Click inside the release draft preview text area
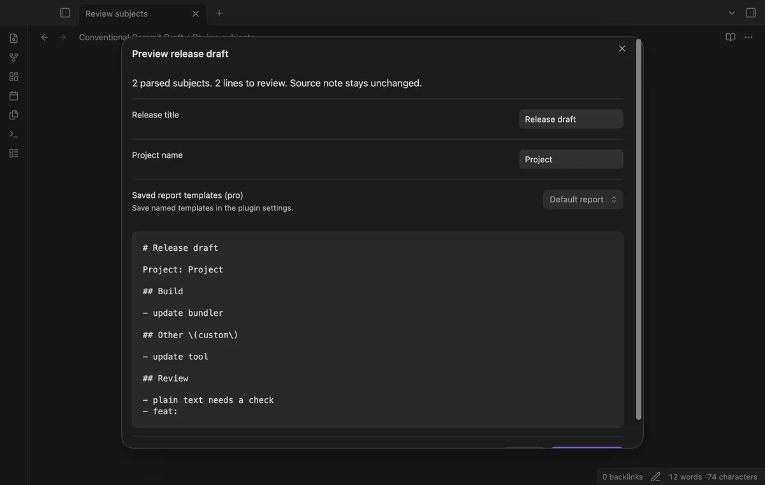 377,329
